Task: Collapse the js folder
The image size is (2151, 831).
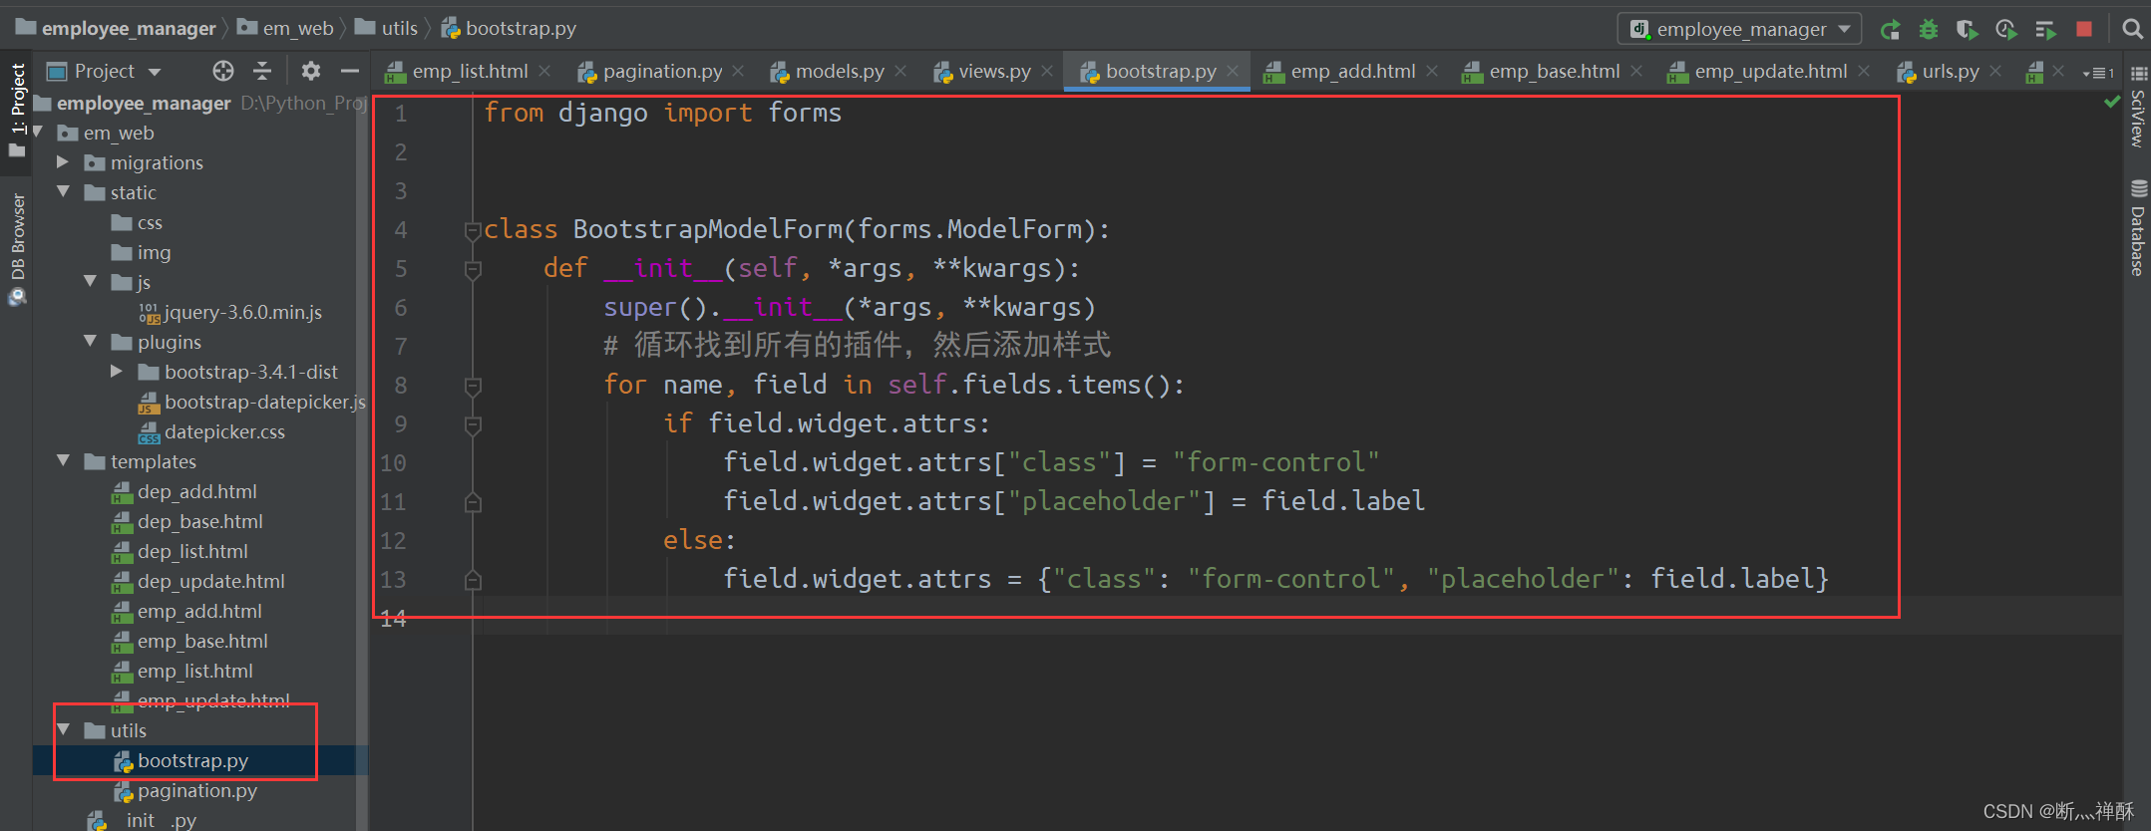Action: tap(90, 281)
